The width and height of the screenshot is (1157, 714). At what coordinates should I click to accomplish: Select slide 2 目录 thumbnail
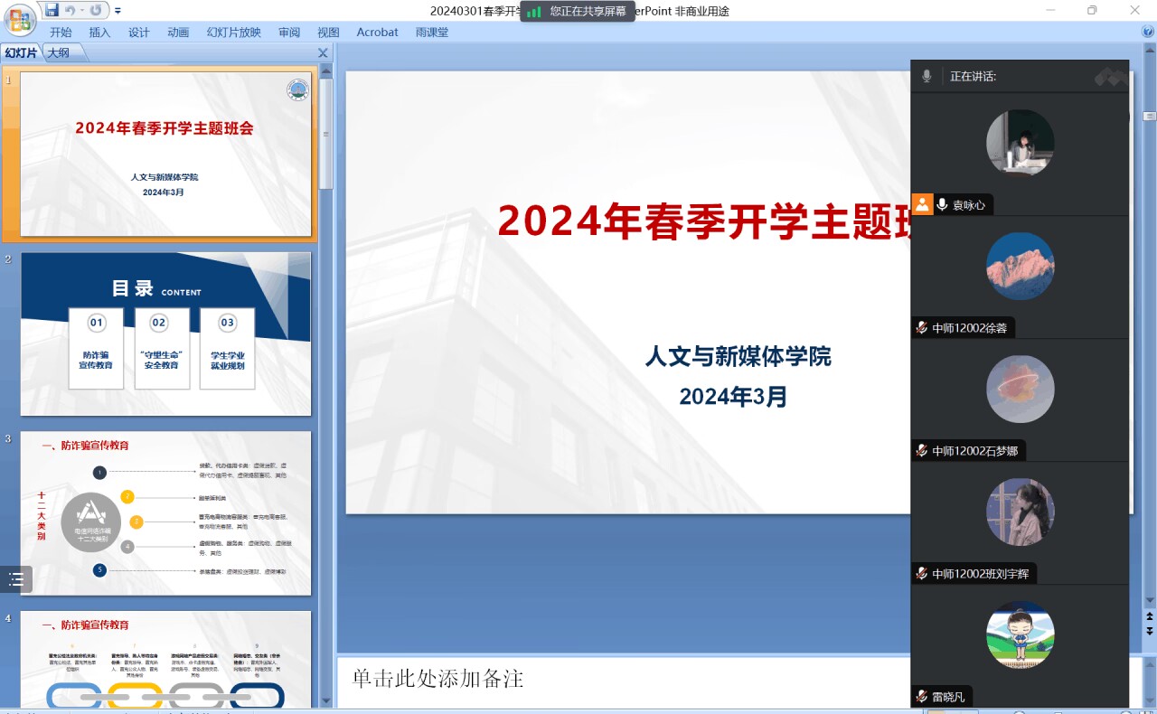click(x=165, y=334)
